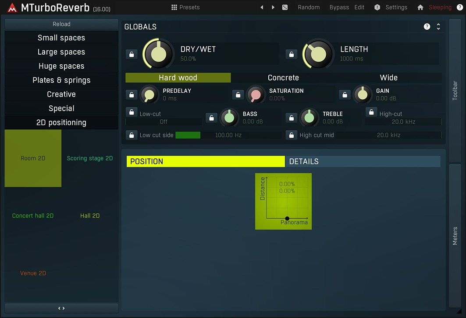This screenshot has width=466, height=318.
Task: Click the Reload button
Action: tap(61, 24)
